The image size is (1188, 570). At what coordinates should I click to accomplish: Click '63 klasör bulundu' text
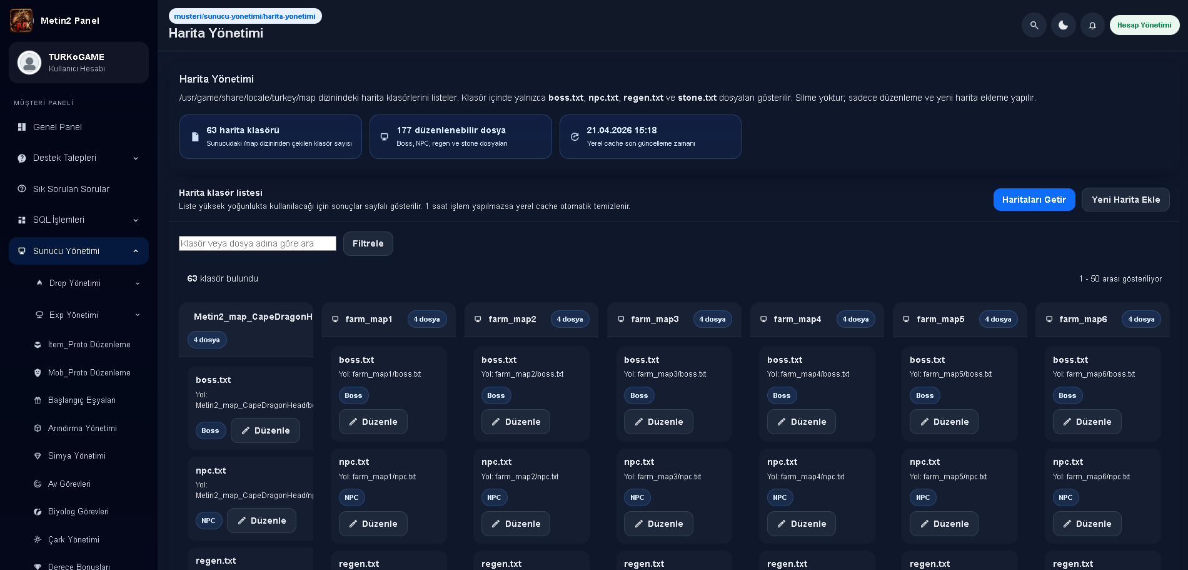[x=223, y=278]
